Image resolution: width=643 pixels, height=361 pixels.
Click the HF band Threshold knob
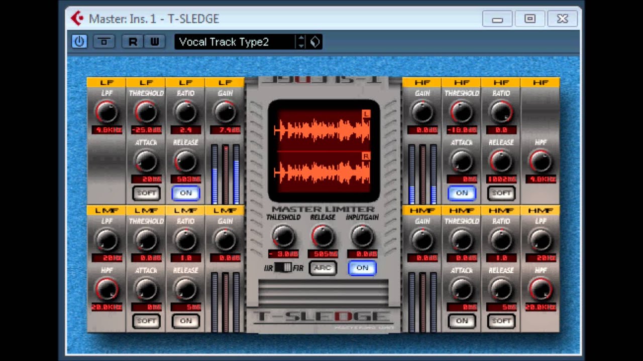(x=462, y=112)
